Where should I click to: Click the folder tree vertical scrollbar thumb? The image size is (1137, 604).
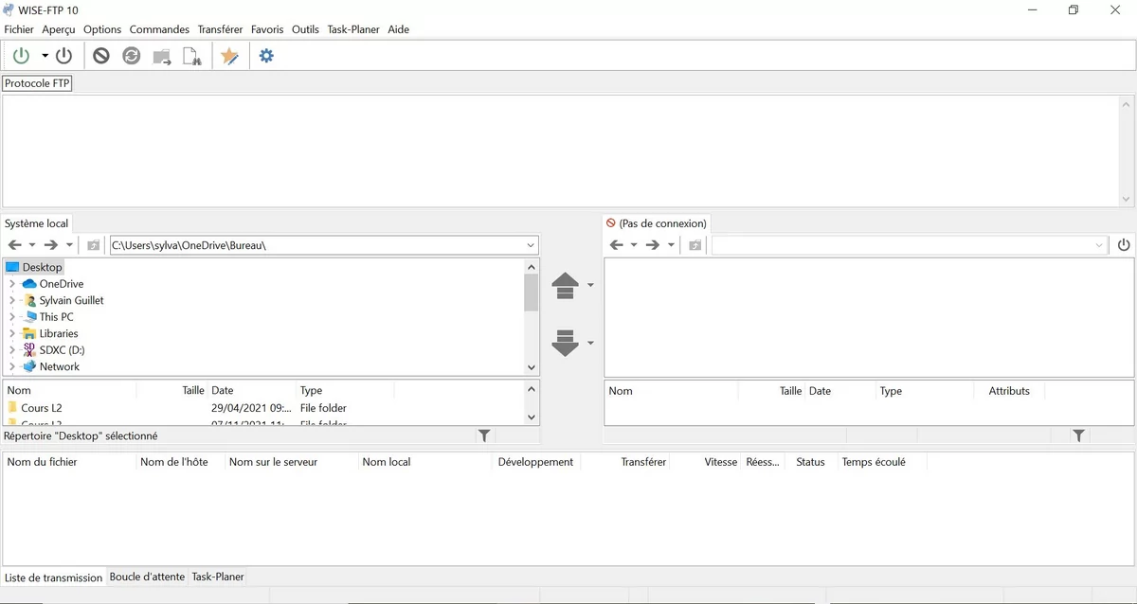[531, 293]
